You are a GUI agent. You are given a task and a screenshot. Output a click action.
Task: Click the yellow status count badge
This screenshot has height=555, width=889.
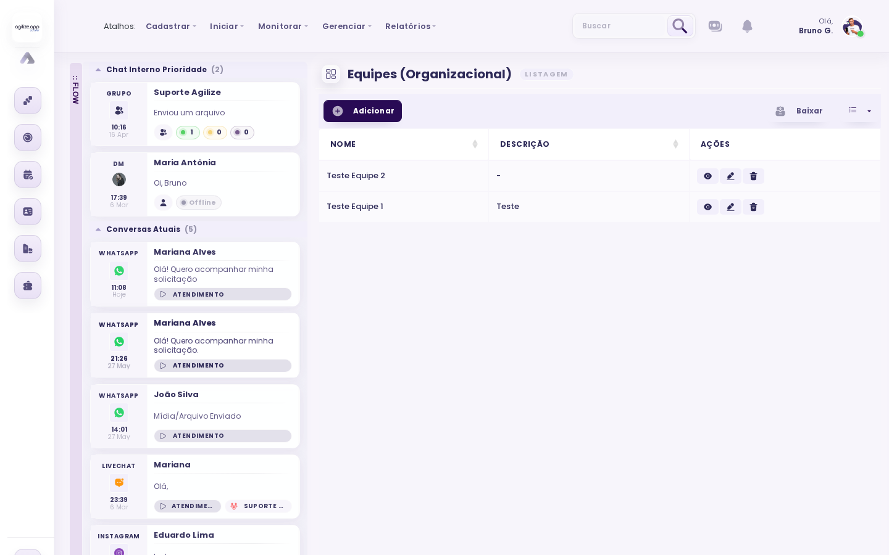215,133
